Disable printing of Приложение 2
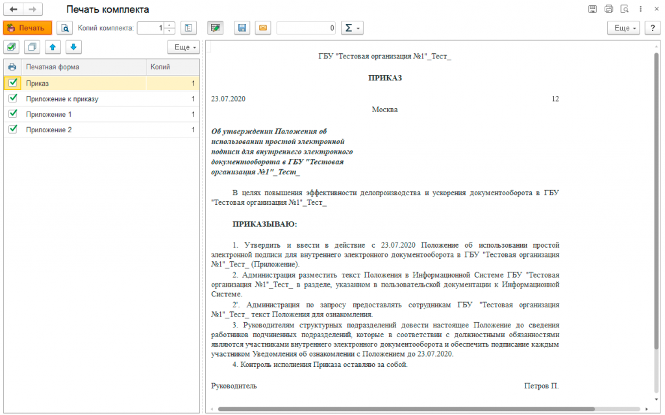 pyautogui.click(x=12, y=129)
